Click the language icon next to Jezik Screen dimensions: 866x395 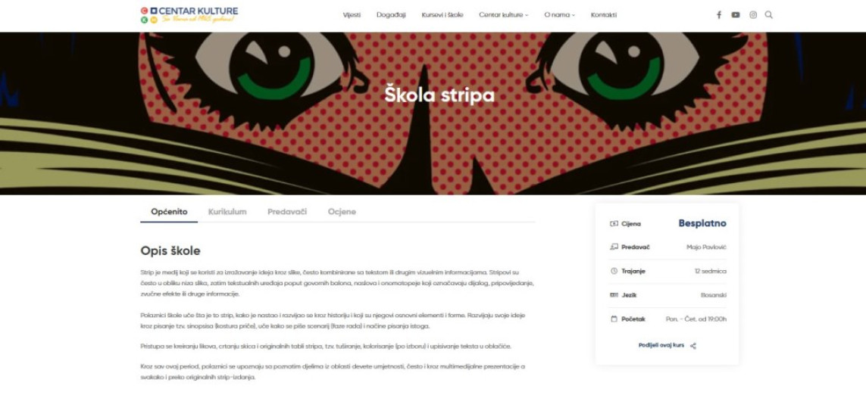click(x=614, y=295)
